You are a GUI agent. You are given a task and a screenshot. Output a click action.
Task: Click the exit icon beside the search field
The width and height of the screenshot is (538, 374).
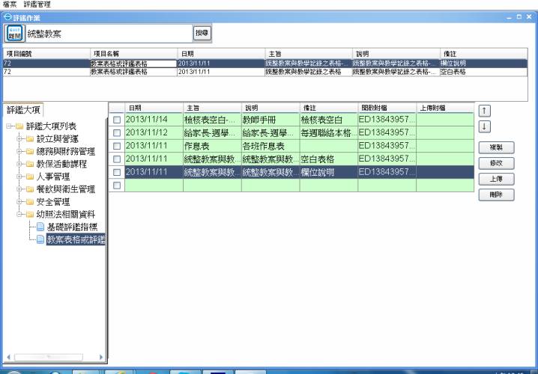coord(13,33)
